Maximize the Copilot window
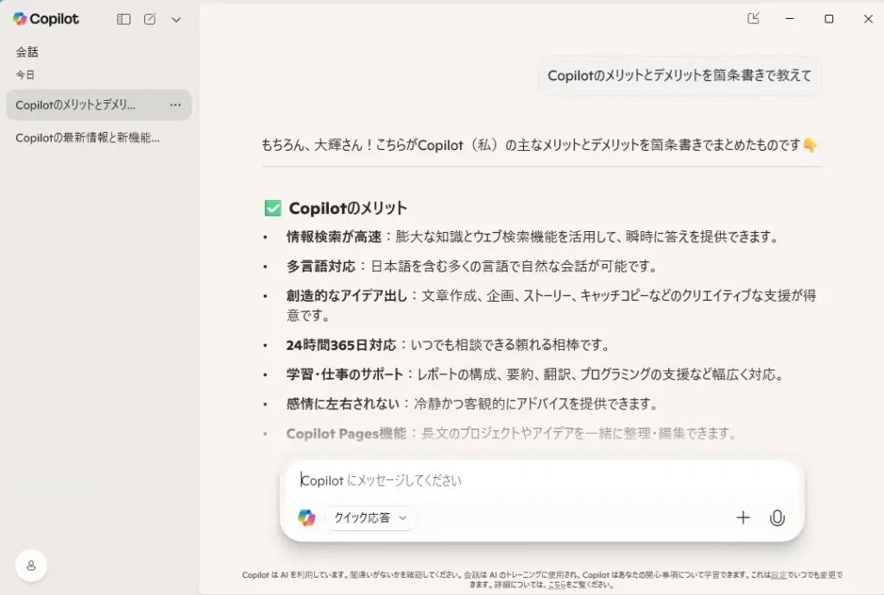Screen dimensions: 884x595 tap(829, 19)
